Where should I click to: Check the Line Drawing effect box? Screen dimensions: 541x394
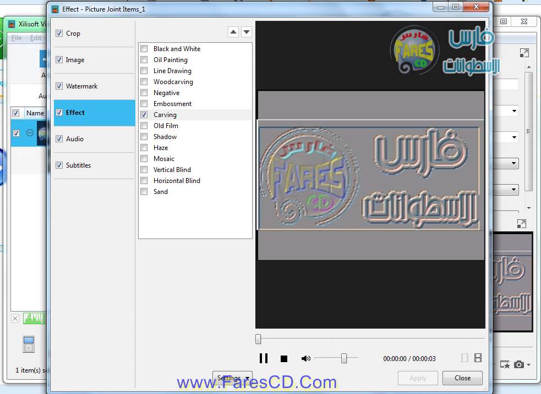click(144, 71)
